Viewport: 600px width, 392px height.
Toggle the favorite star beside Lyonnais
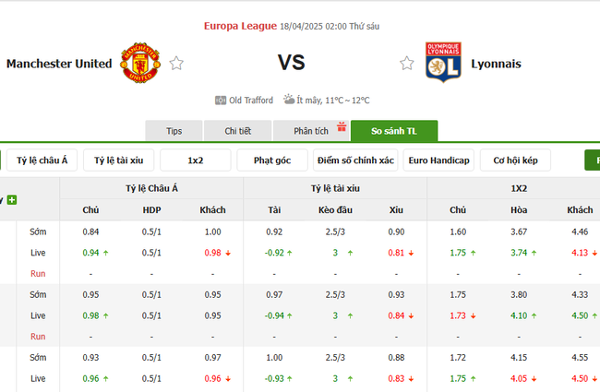[x=406, y=64]
